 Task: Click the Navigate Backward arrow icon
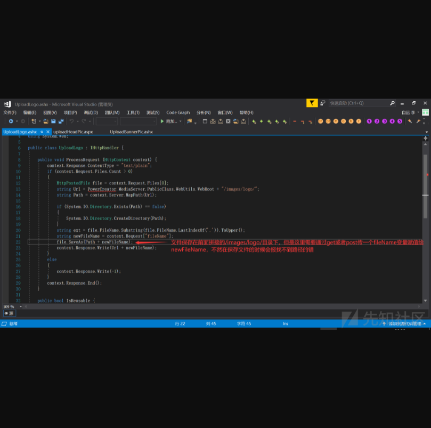[x=11, y=122]
